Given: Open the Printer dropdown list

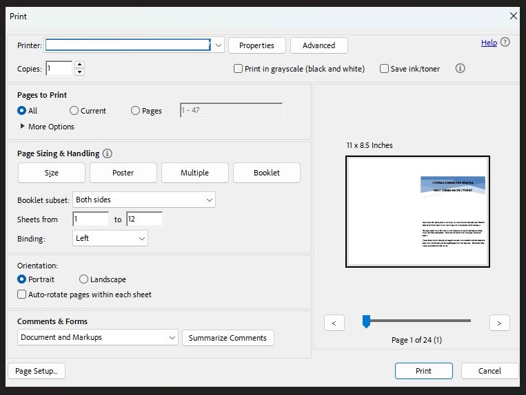Looking at the screenshot, I should tap(219, 45).
